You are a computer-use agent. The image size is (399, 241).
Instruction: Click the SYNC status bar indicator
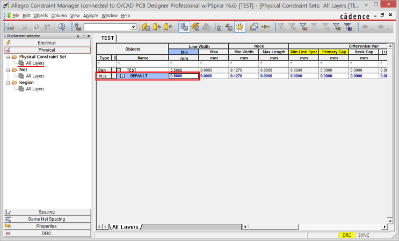pyautogui.click(x=364, y=235)
